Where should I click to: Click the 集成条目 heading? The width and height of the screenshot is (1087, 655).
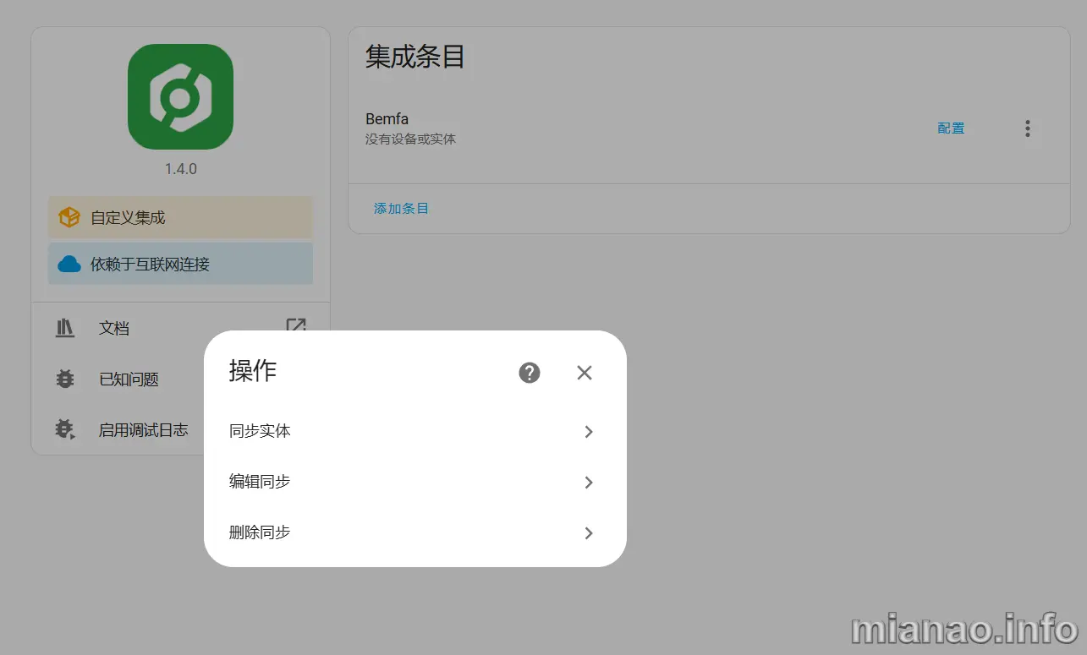(x=415, y=57)
